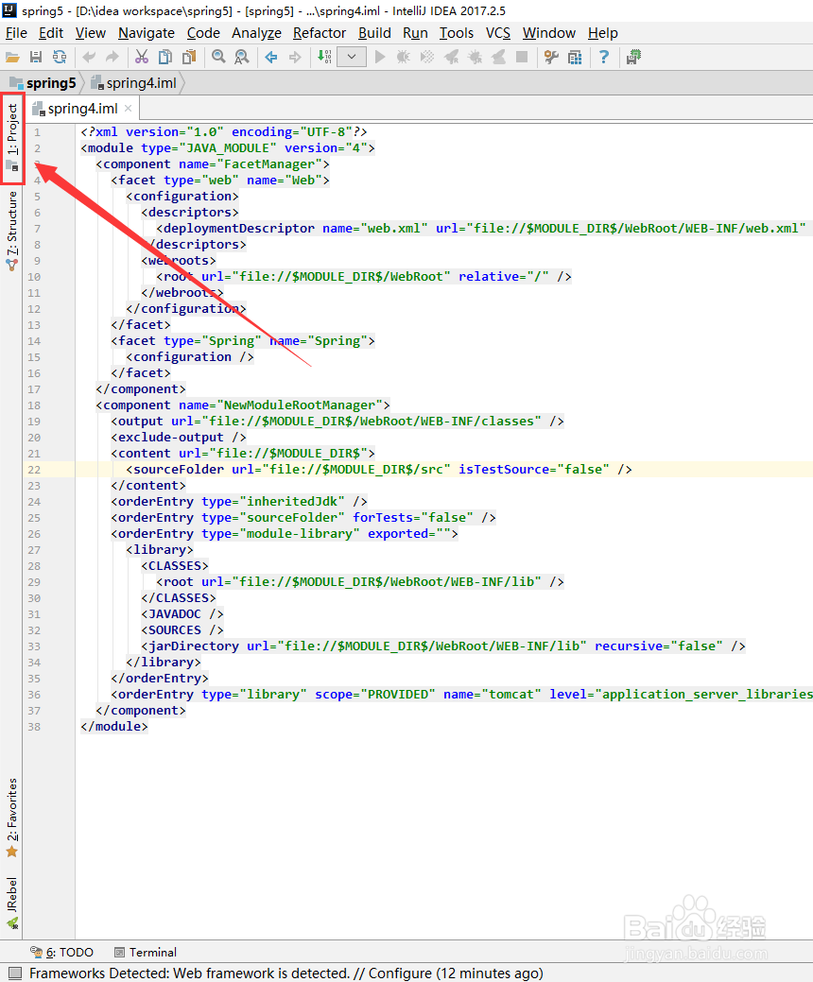Open the Help menu
Image resolution: width=813 pixels, height=982 pixels.
602,33
